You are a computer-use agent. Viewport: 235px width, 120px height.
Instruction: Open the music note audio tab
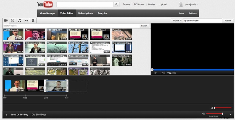pyautogui.click(x=19, y=21)
